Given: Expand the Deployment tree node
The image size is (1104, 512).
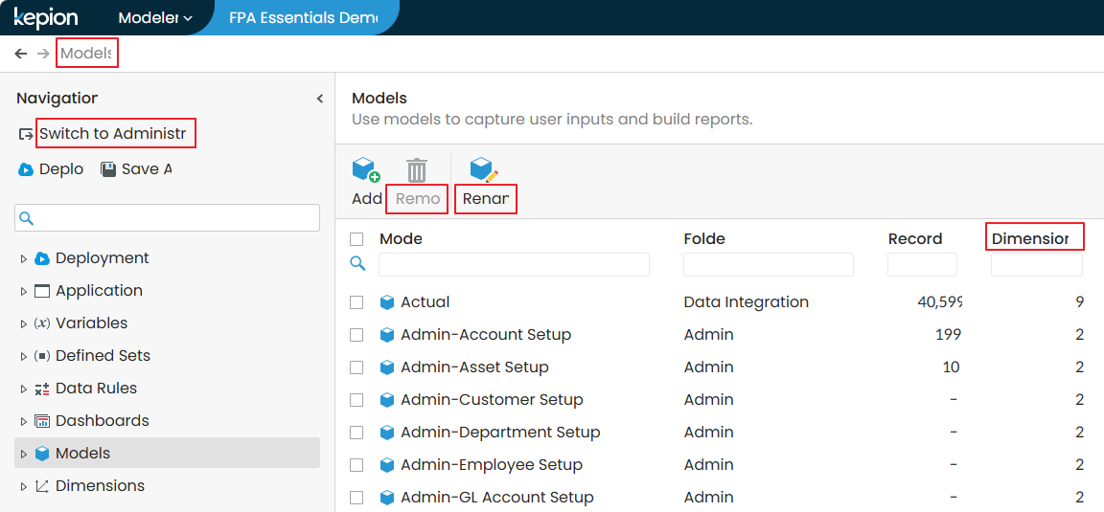Looking at the screenshot, I should pyautogui.click(x=24, y=258).
